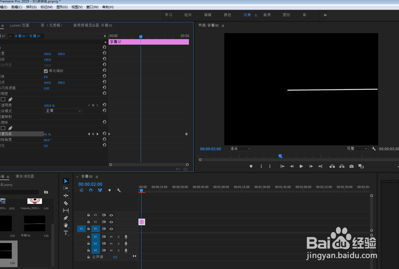Image resolution: width=399 pixels, height=269 pixels.
Task: Add marker in Program monitor
Action: coord(251,166)
